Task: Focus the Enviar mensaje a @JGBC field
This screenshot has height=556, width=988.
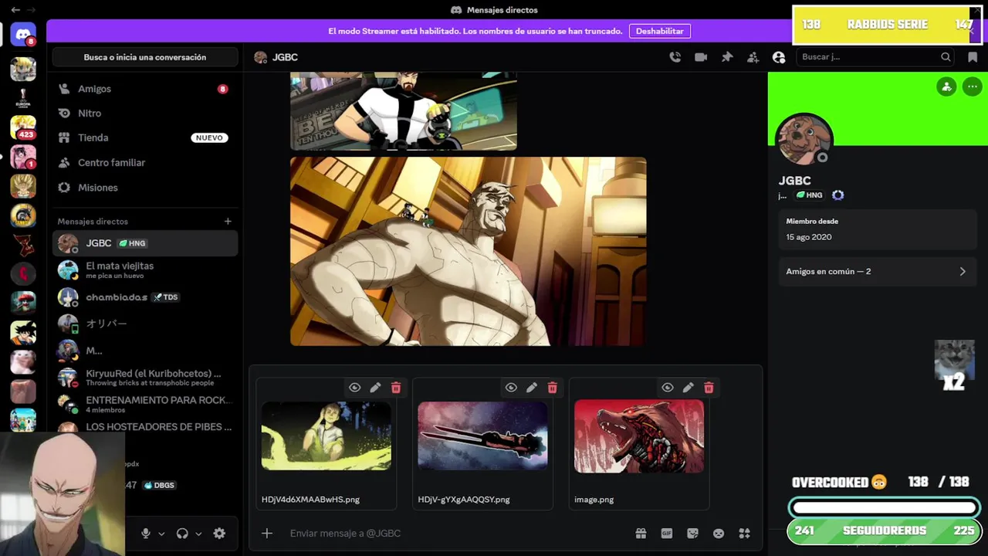Action: (455, 534)
